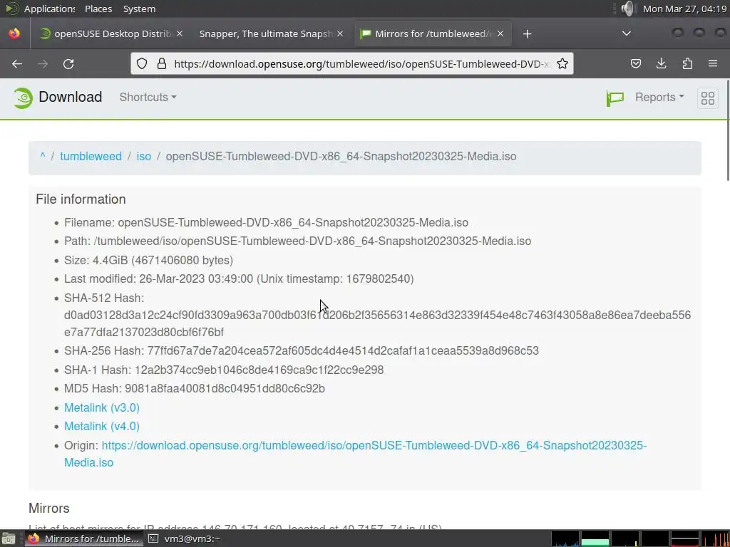
Task: Click the clock showing Mon Mar 27
Action: pyautogui.click(x=684, y=9)
